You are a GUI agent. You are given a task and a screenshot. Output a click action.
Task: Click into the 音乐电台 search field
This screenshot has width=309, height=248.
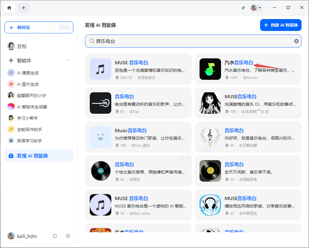point(191,41)
